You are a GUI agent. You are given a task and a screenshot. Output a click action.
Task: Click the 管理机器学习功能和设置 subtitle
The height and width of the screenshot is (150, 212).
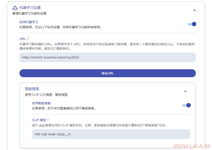click(x=29, y=13)
